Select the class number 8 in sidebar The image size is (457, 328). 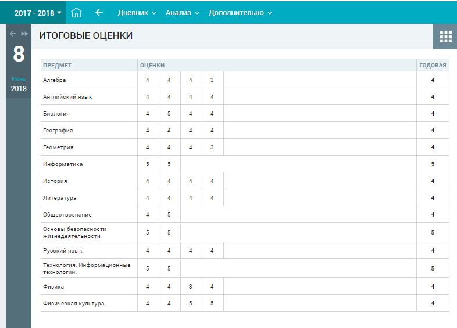point(19,55)
